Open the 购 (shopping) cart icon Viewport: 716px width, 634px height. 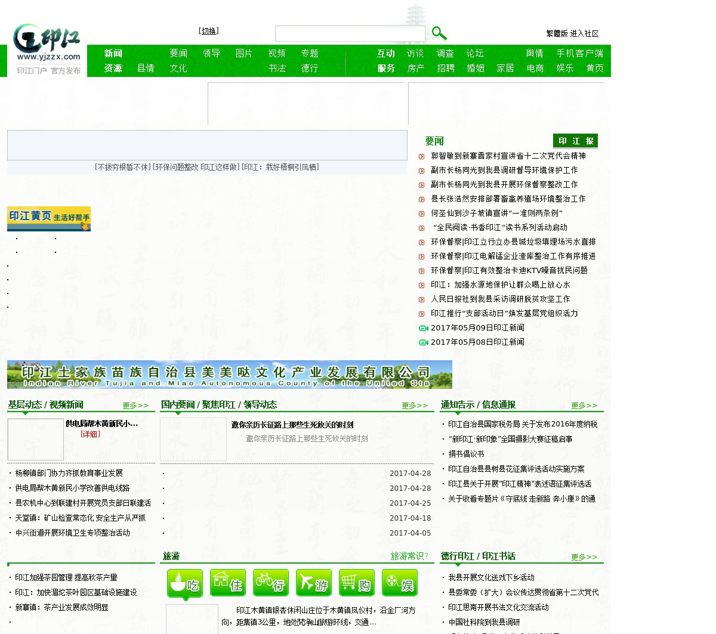357,583
